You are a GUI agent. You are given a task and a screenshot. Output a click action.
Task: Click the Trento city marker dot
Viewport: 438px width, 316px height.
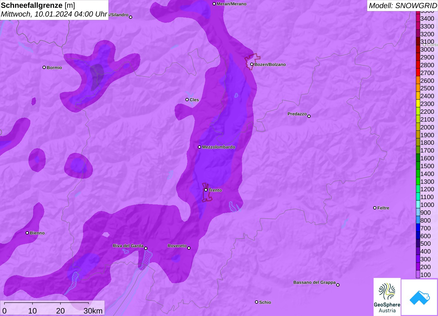(x=206, y=190)
